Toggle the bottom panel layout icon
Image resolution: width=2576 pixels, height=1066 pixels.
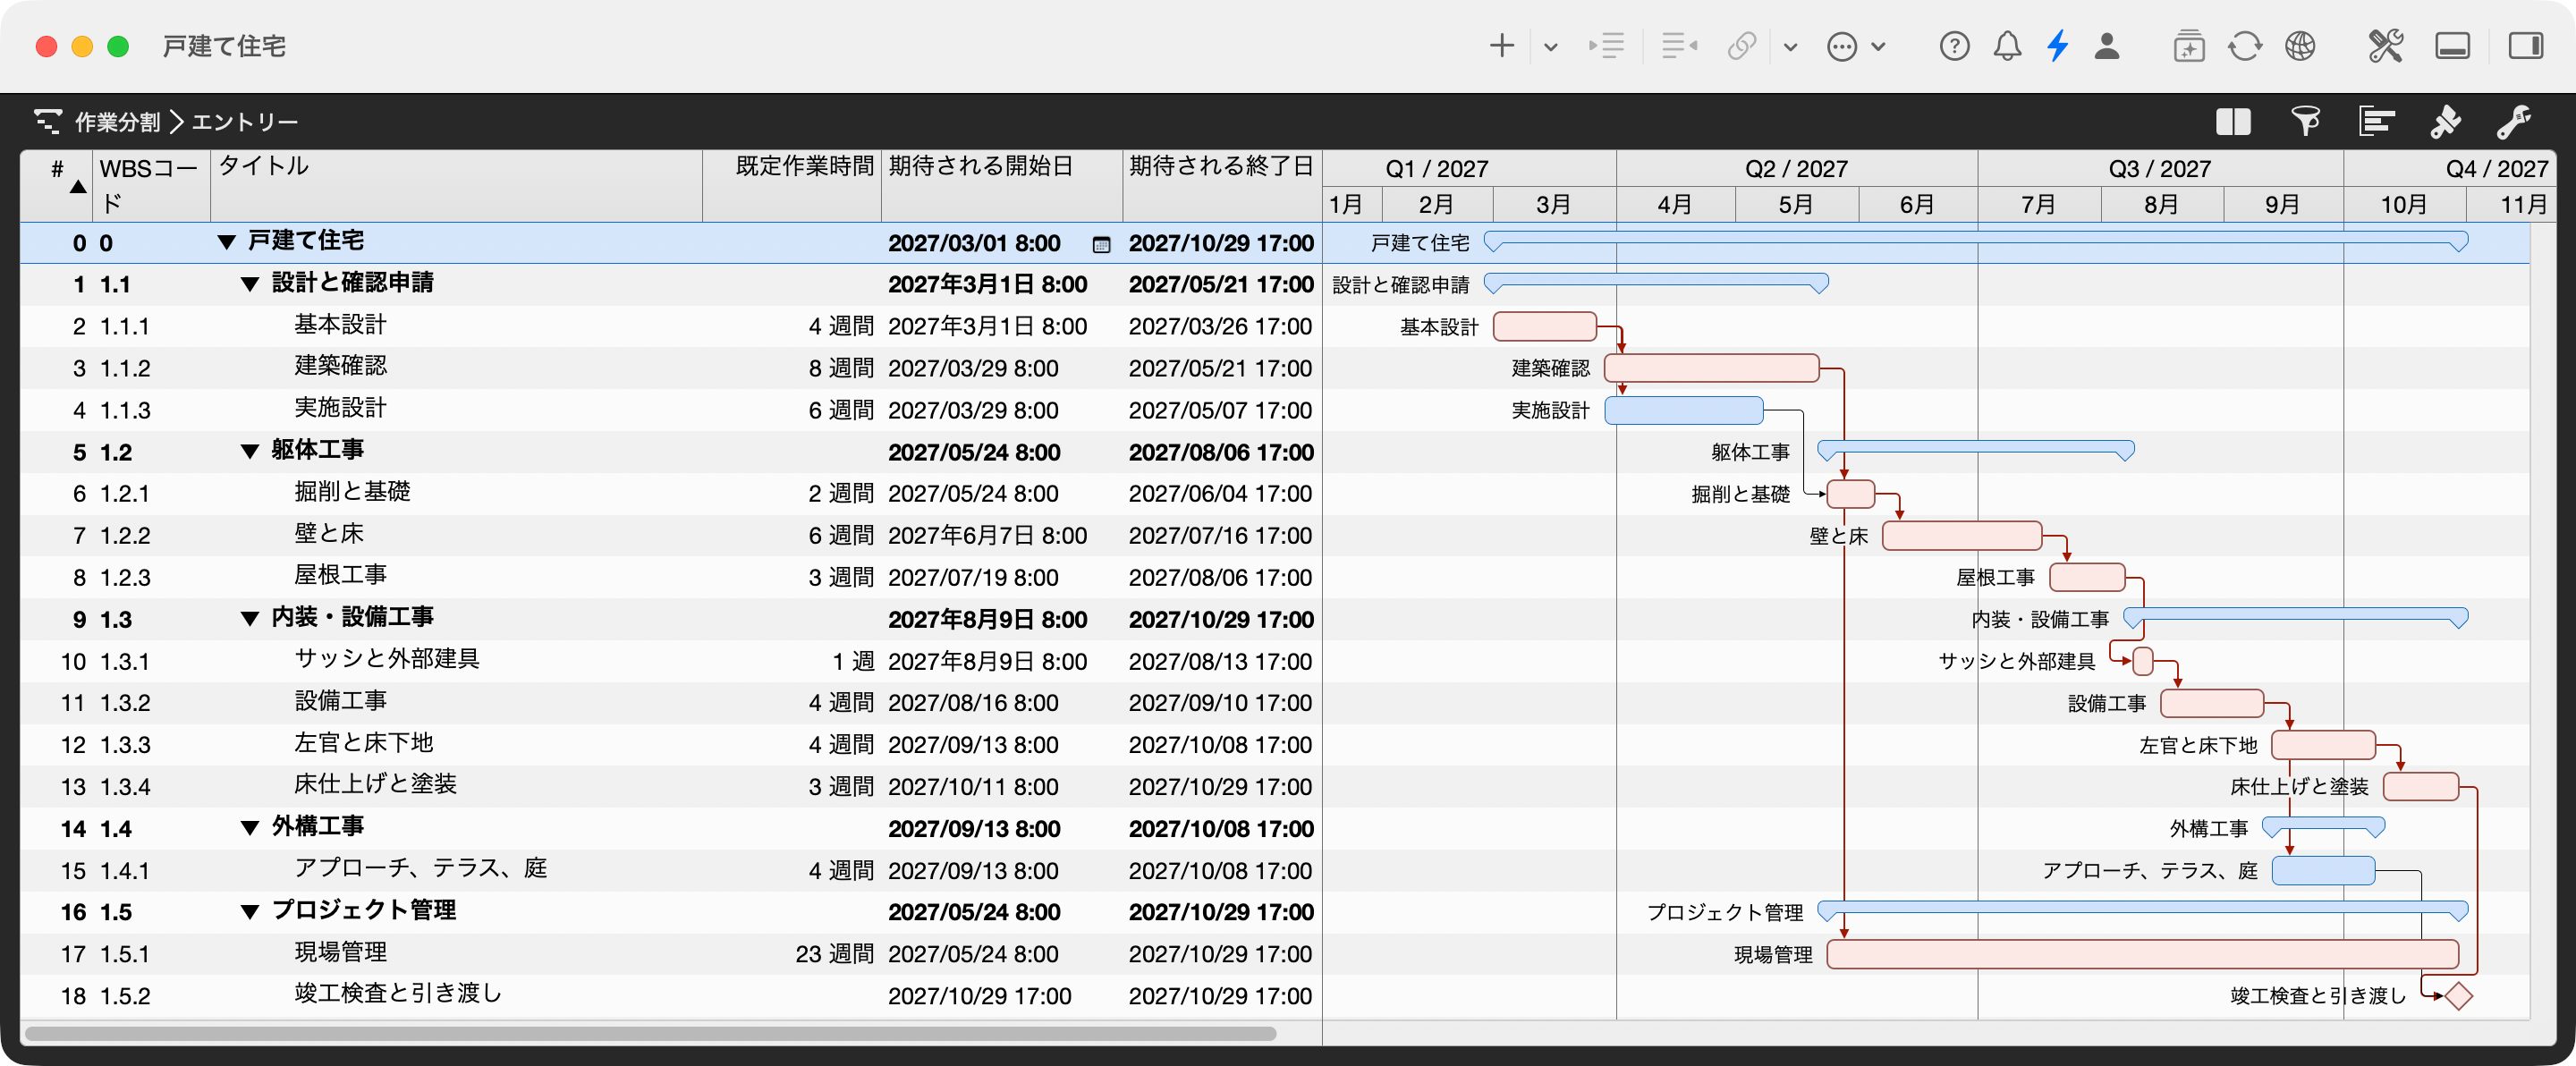pos(2452,46)
